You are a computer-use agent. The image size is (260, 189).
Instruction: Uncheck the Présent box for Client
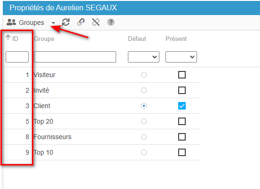[182, 106]
